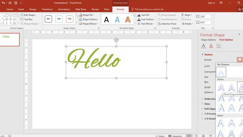Image resolution: width=243 pixels, height=137 pixels.
Task: Click the Text Fill & Outline pane icon
Action: (204, 46)
